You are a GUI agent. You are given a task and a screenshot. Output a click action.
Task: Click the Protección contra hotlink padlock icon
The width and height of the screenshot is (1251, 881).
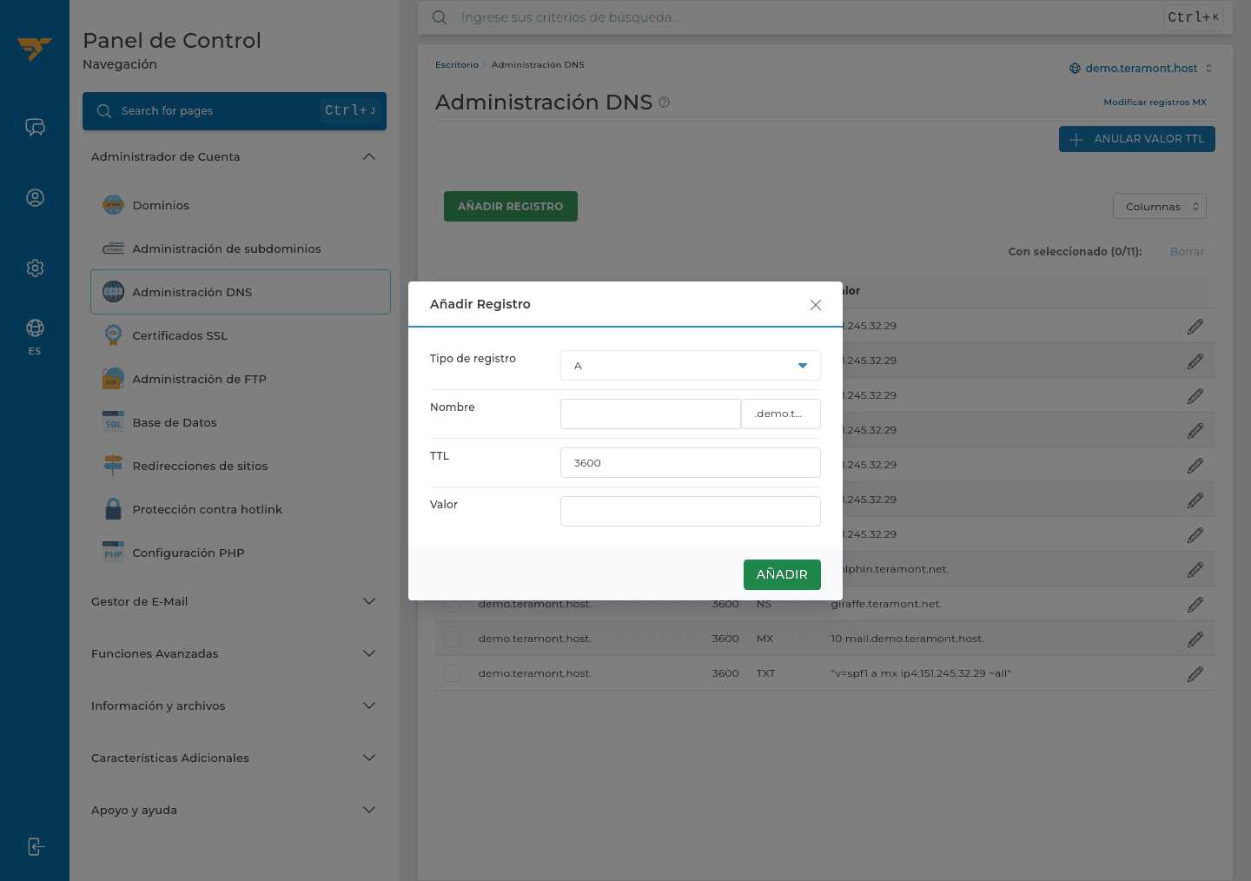(113, 509)
